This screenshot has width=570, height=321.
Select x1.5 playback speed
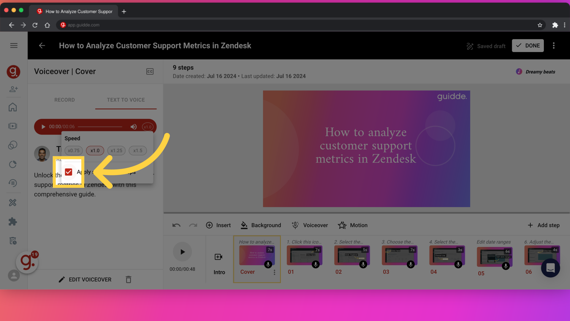[138, 151]
